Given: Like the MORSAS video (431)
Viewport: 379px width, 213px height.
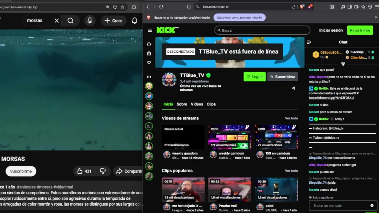Looking at the screenshot, I should [84, 171].
